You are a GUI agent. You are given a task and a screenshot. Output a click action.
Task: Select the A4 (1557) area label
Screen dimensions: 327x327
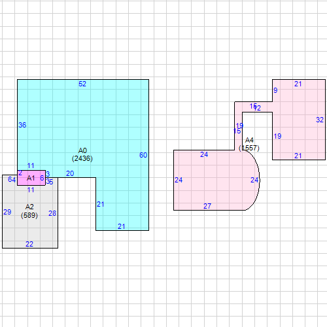[249, 144]
